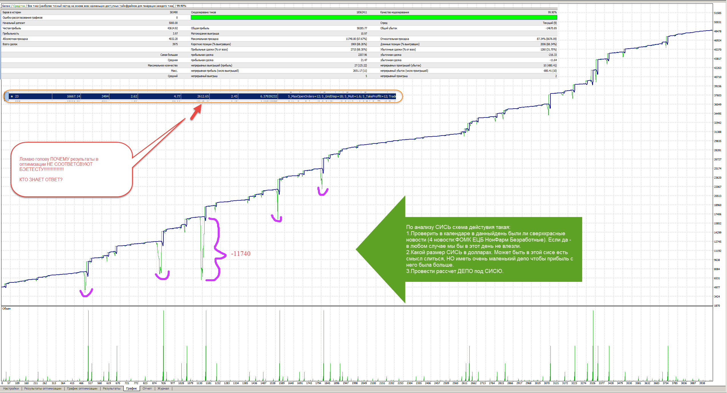Click Качество моделирования value 99.90%
This screenshot has height=393, width=727.
tap(552, 12)
